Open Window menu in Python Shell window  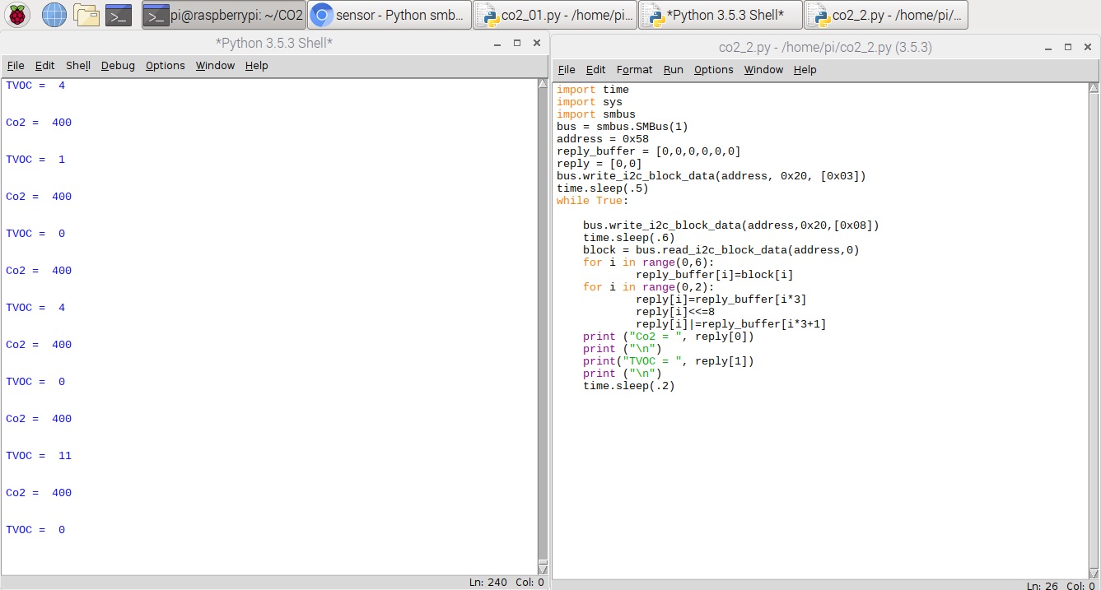click(x=215, y=66)
